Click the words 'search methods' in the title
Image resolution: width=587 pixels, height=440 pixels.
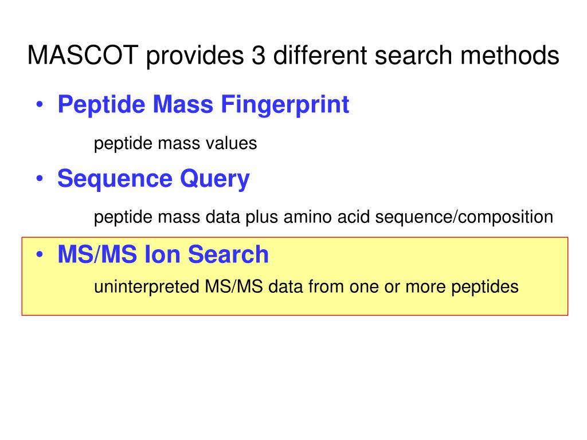[467, 56]
